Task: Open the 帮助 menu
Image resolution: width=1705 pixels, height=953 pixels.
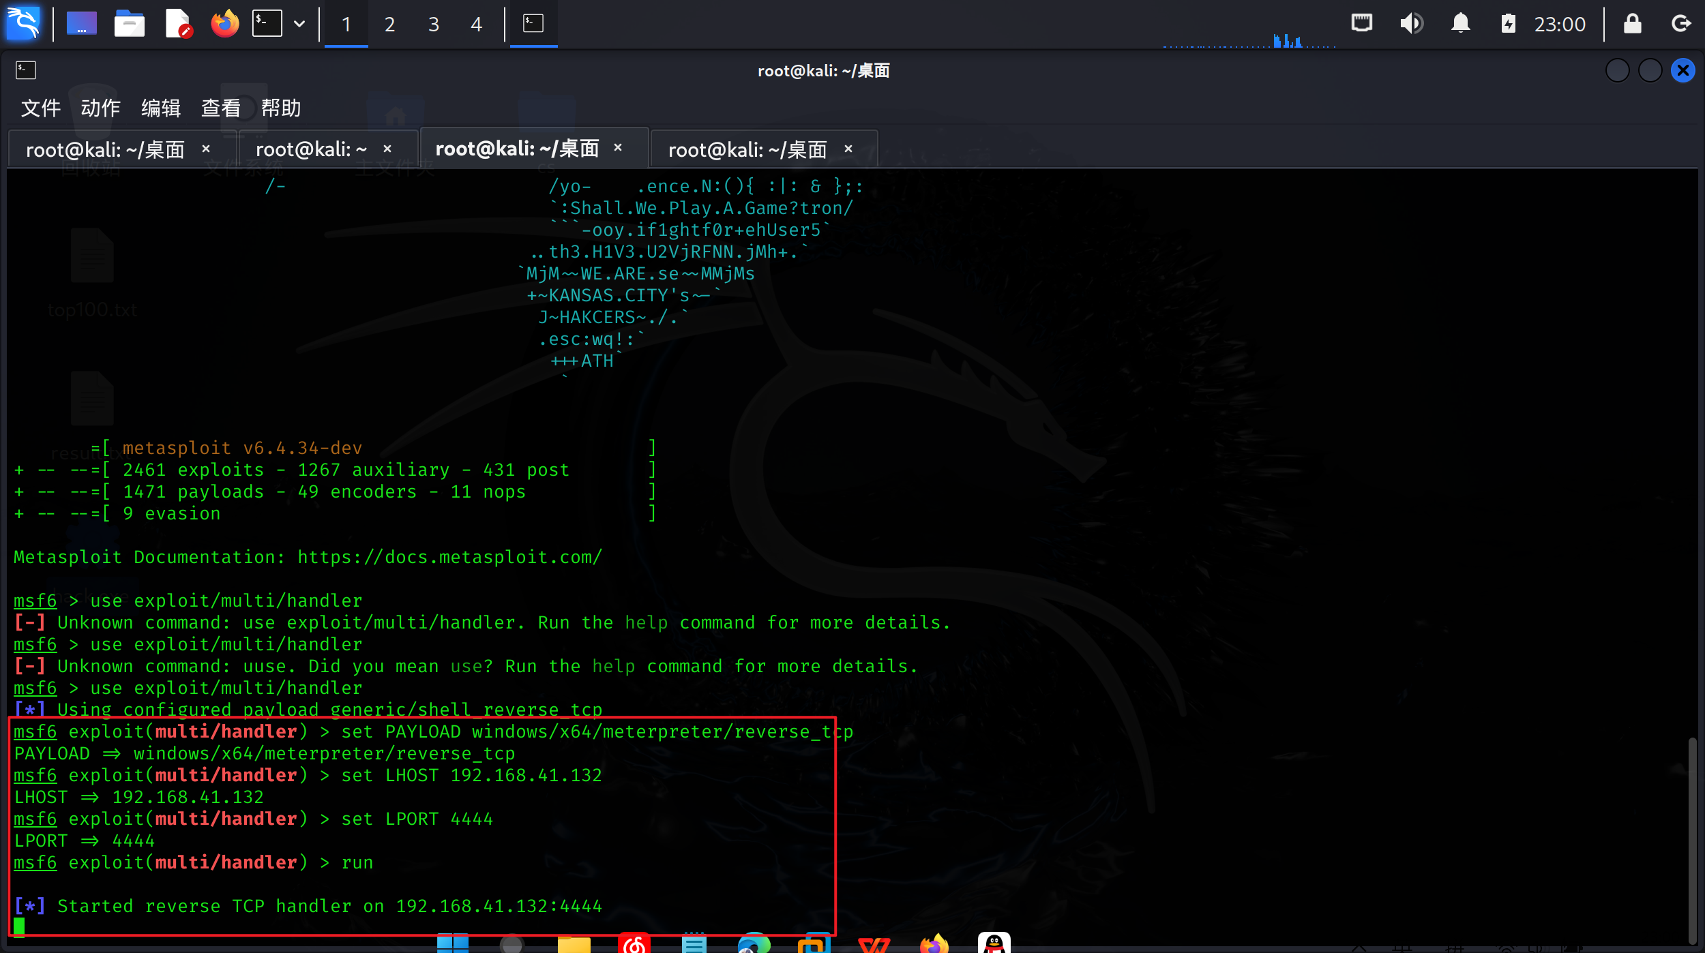Action: click(280, 108)
